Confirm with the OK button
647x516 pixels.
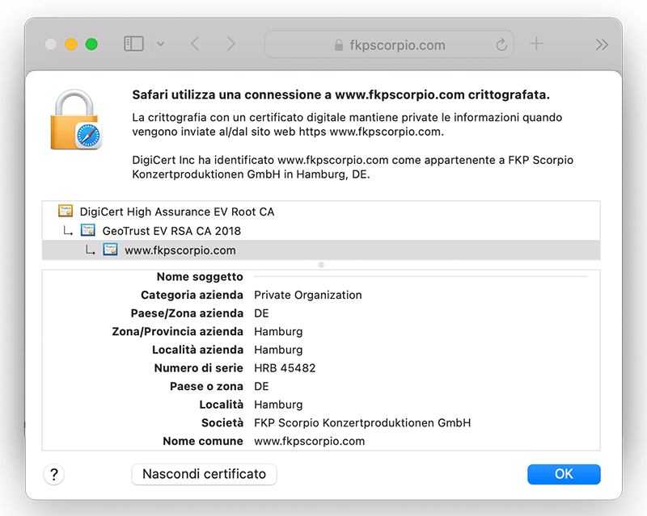[564, 474]
